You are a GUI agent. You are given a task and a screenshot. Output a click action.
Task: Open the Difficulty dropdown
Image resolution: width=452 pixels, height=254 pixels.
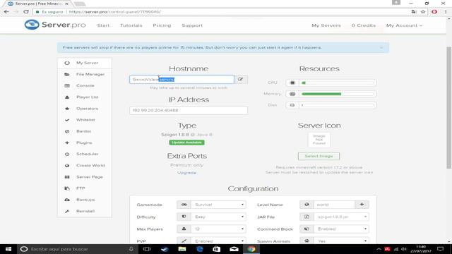pyautogui.click(x=218, y=217)
